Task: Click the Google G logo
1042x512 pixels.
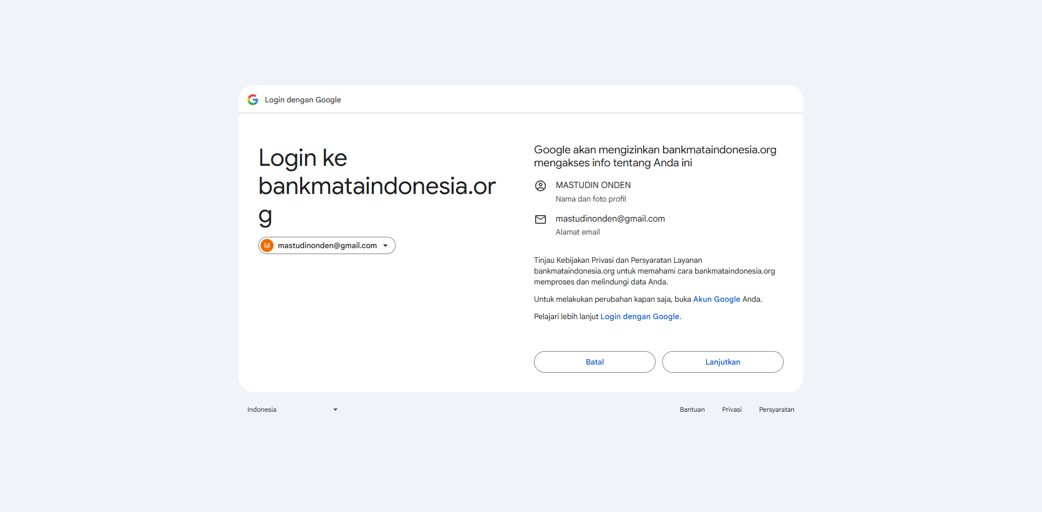Action: coord(253,100)
